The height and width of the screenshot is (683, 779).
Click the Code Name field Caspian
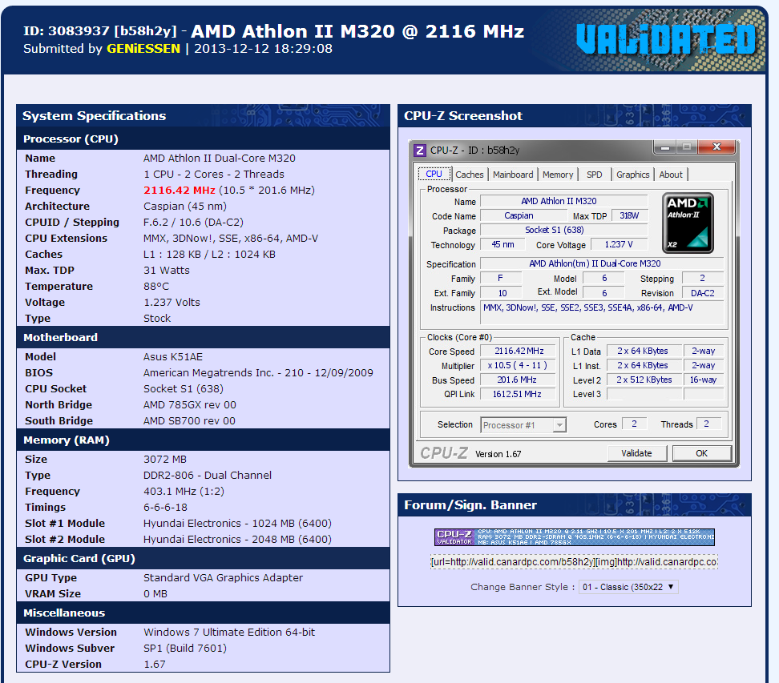(523, 215)
